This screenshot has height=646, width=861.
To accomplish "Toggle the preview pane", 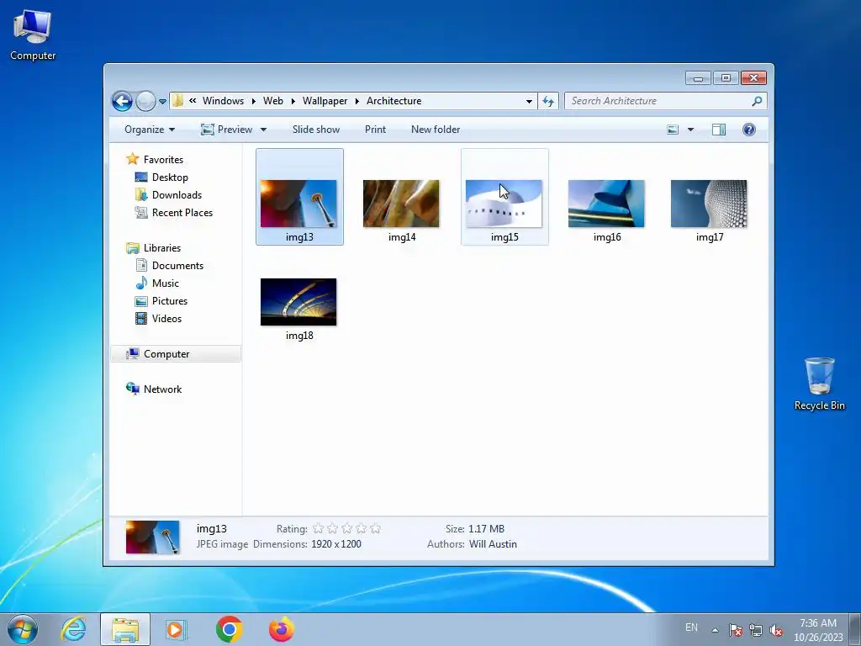I will tap(719, 130).
